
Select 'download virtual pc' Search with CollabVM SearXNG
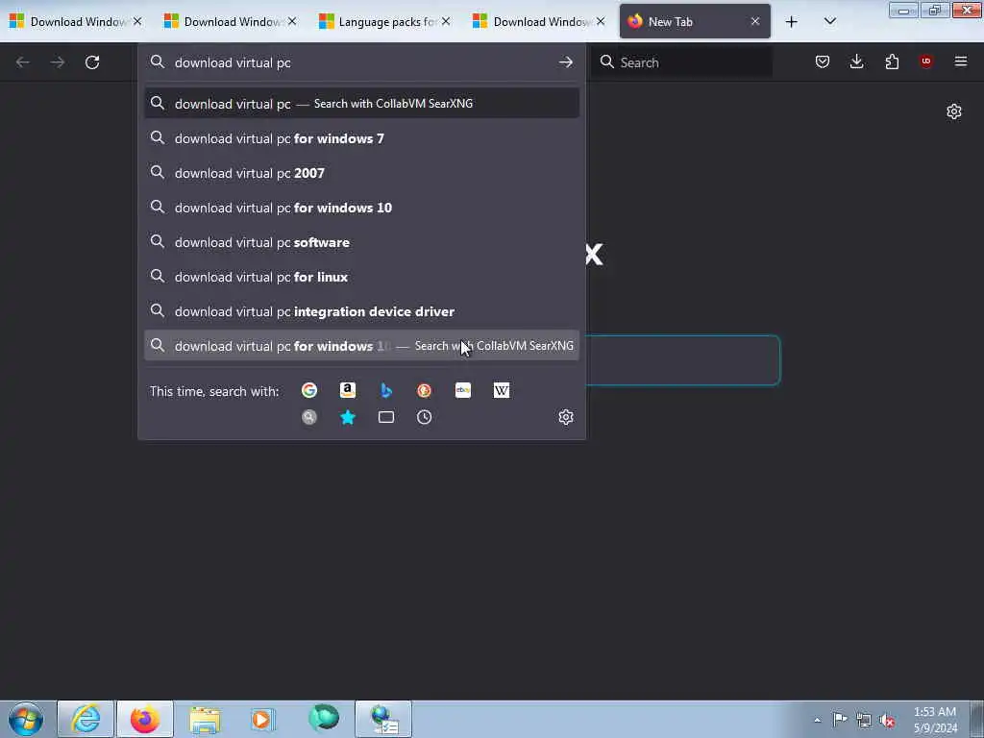[361, 104]
